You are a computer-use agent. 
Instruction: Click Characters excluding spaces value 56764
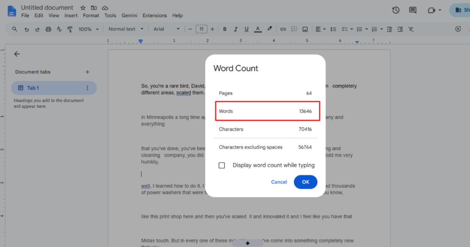click(305, 147)
